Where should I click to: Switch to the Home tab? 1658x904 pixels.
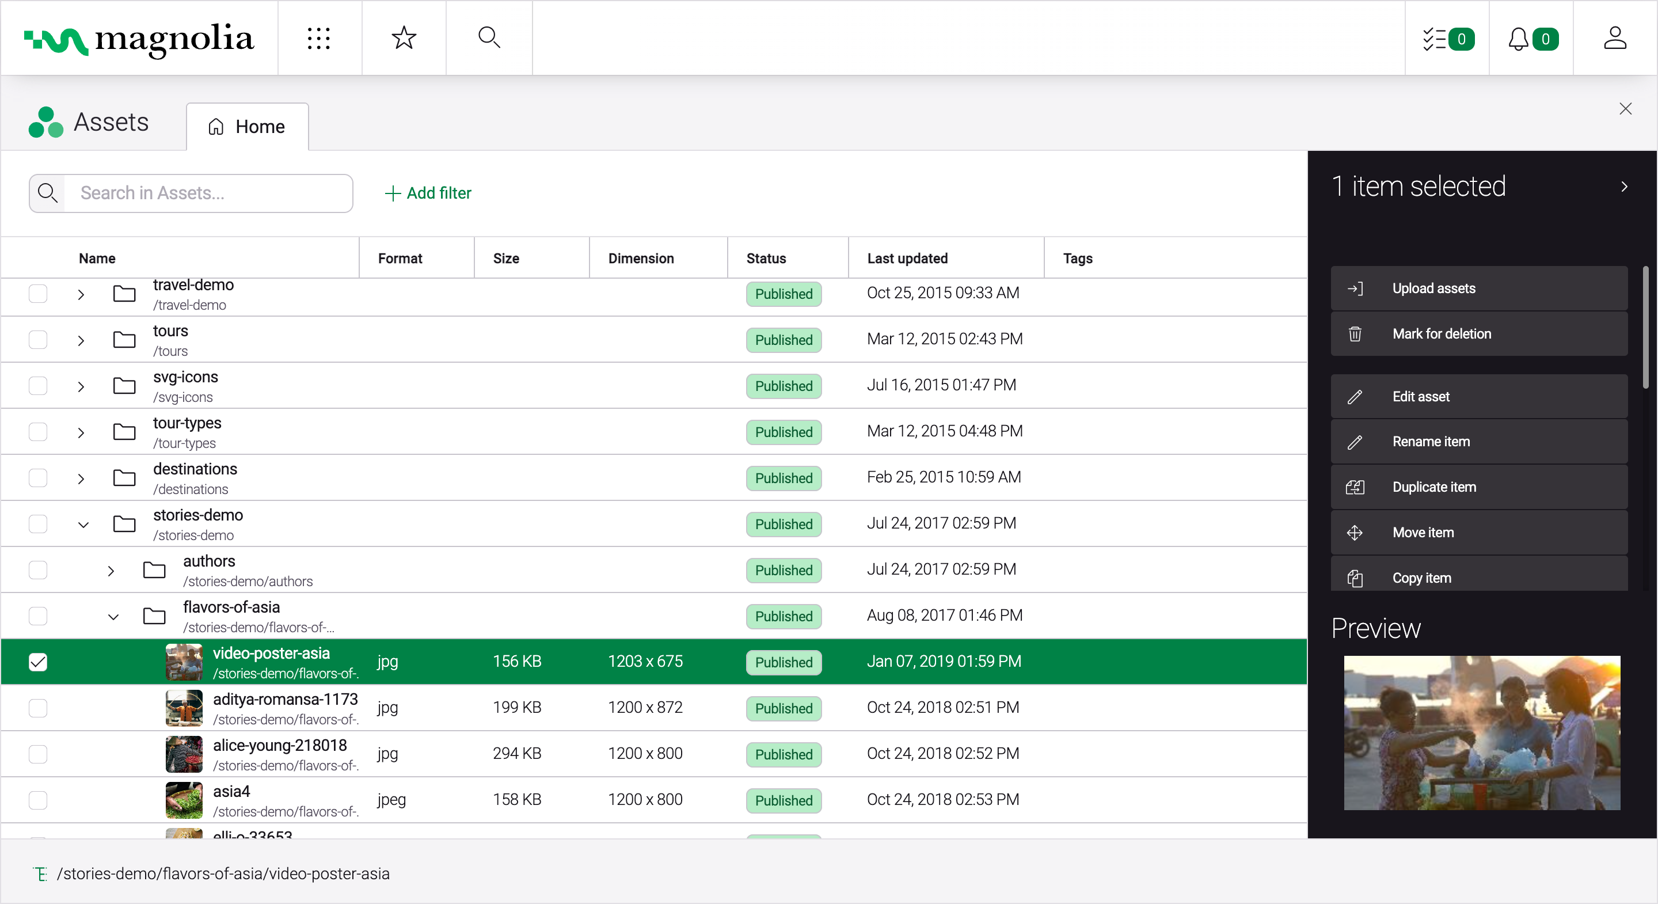click(247, 127)
